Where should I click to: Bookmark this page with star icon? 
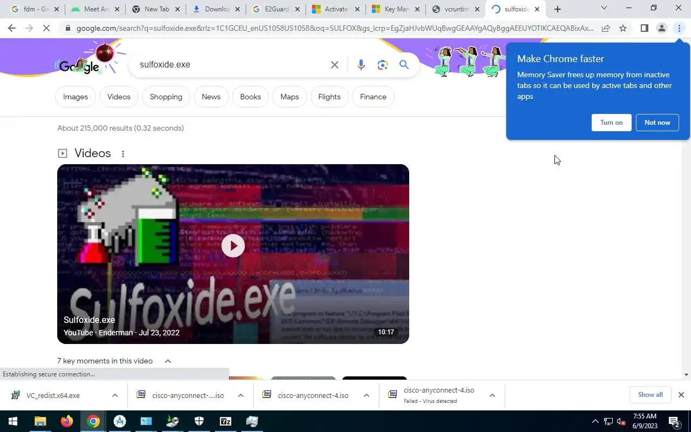point(623,28)
